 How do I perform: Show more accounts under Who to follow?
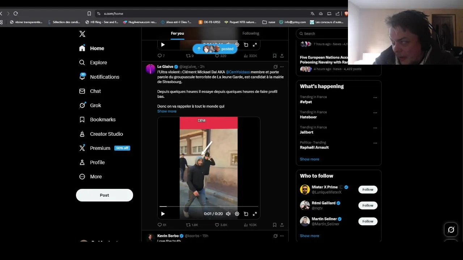(x=309, y=236)
